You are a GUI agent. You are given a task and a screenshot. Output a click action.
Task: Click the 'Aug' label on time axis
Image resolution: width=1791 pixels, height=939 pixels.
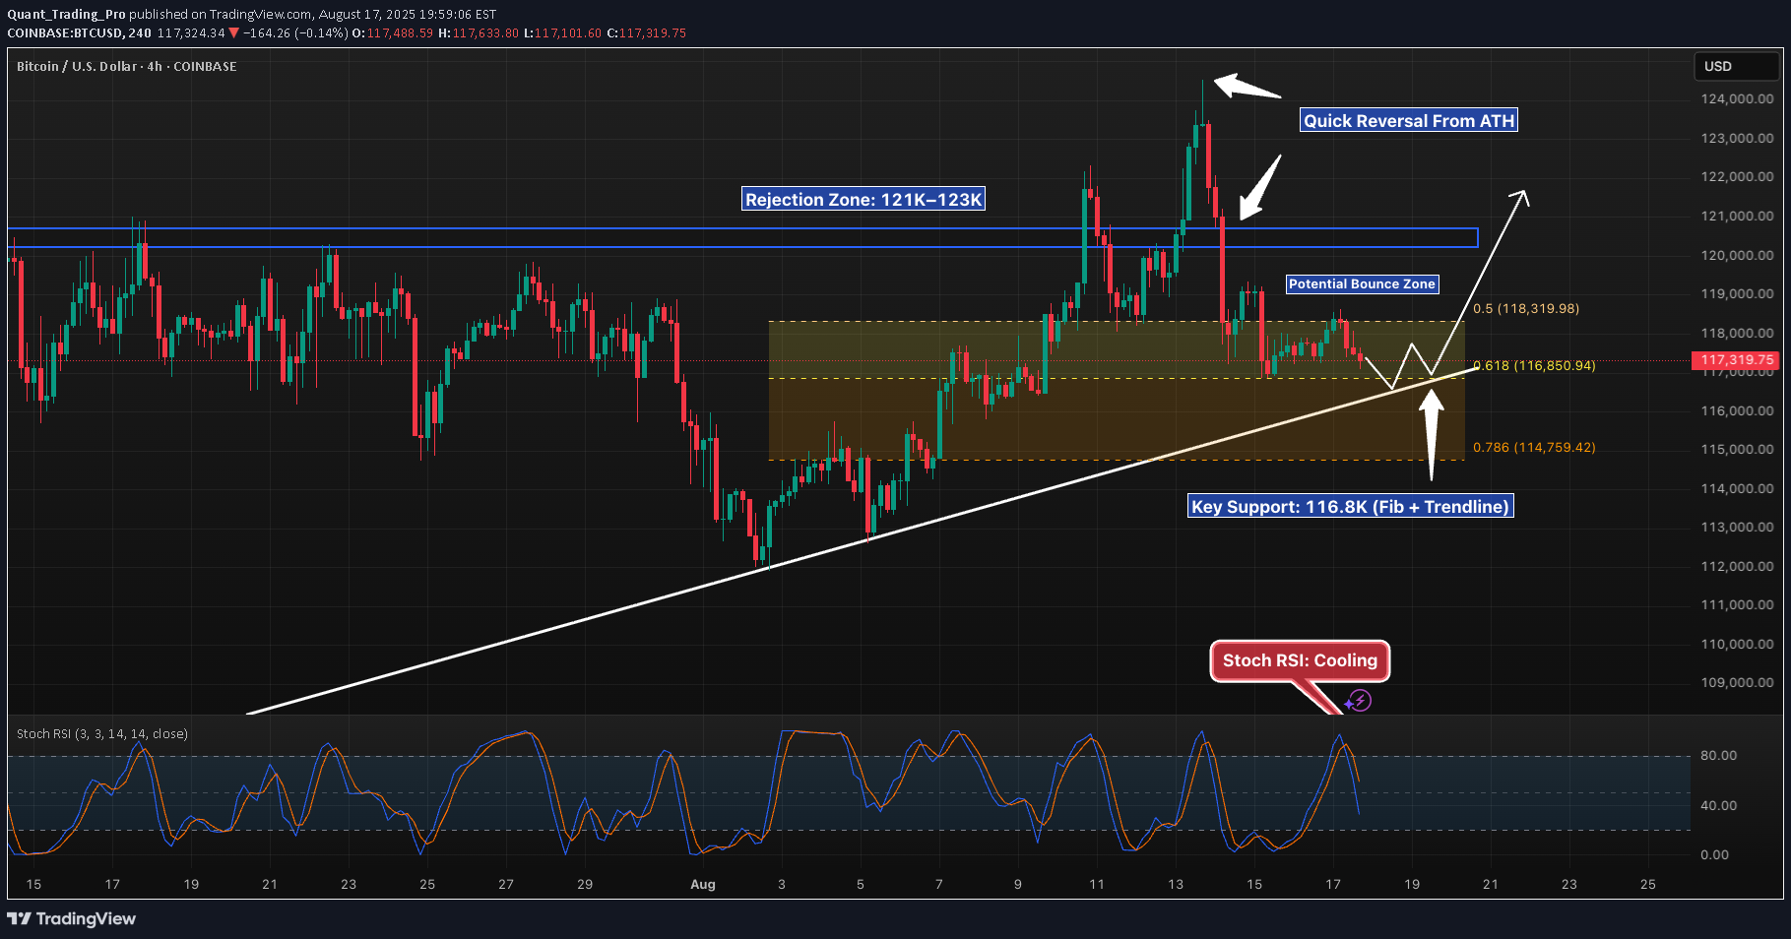[x=703, y=884]
